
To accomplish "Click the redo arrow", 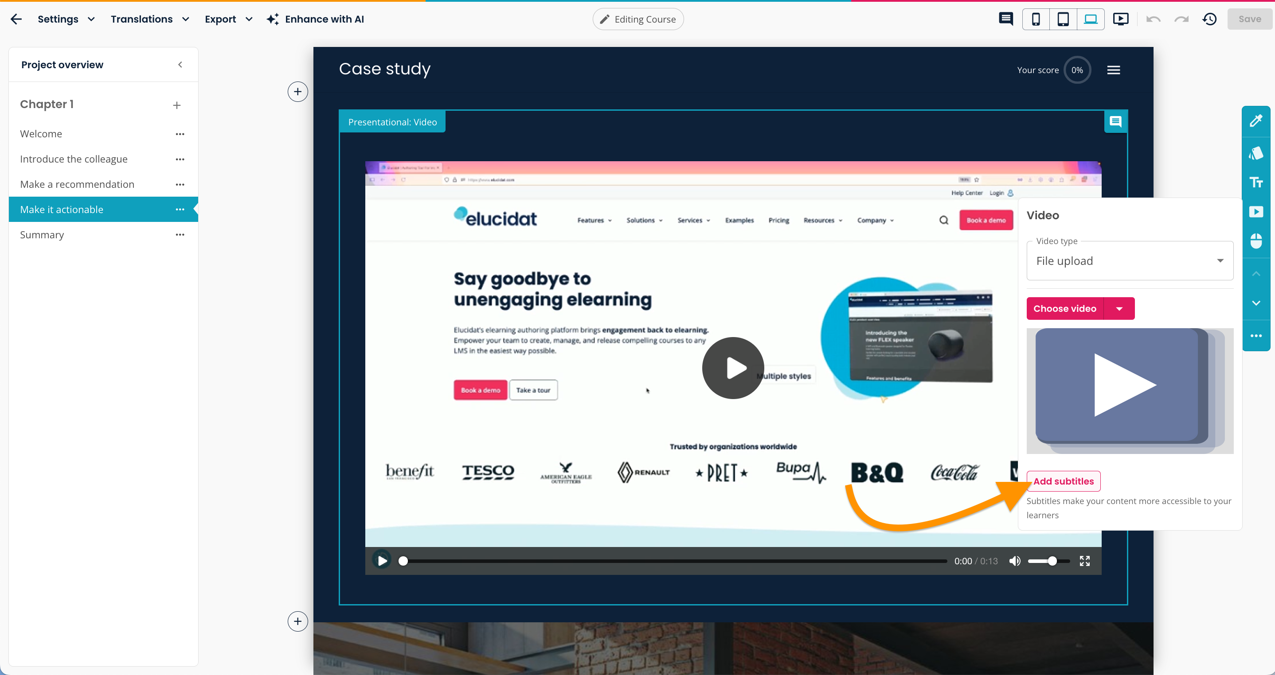I will pyautogui.click(x=1181, y=19).
